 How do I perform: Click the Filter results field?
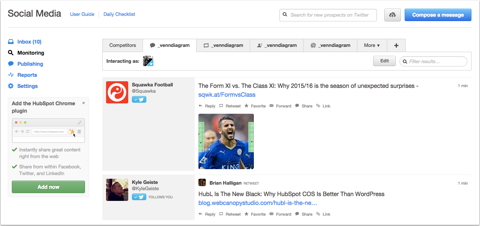(x=433, y=61)
